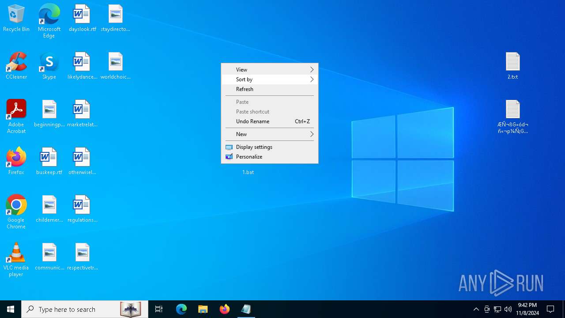Screen dimensions: 565x318
Task: Select the CCleaner desktop shortcut
Action: pos(16,66)
